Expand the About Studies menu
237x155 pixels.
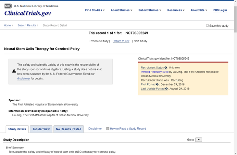[x=121, y=10]
